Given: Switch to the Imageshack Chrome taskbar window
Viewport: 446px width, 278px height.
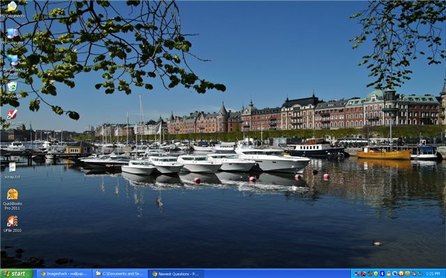Looking at the screenshot, I should click(64, 274).
